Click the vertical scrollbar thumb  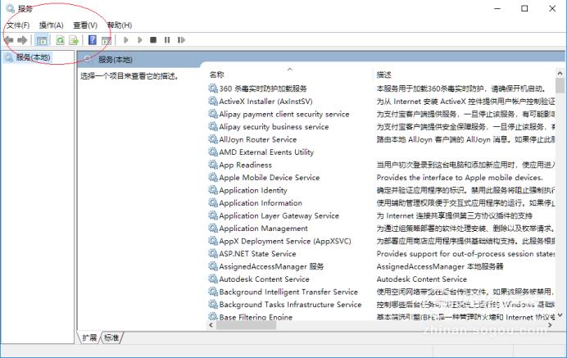click(560, 86)
